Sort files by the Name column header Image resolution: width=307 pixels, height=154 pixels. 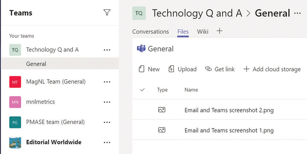coord(191,90)
